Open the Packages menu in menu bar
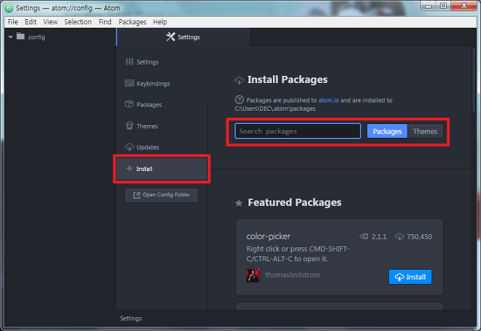This screenshot has width=481, height=331. 133,22
